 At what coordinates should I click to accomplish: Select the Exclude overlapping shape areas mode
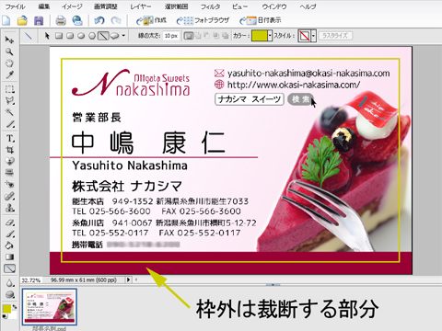(x=226, y=36)
